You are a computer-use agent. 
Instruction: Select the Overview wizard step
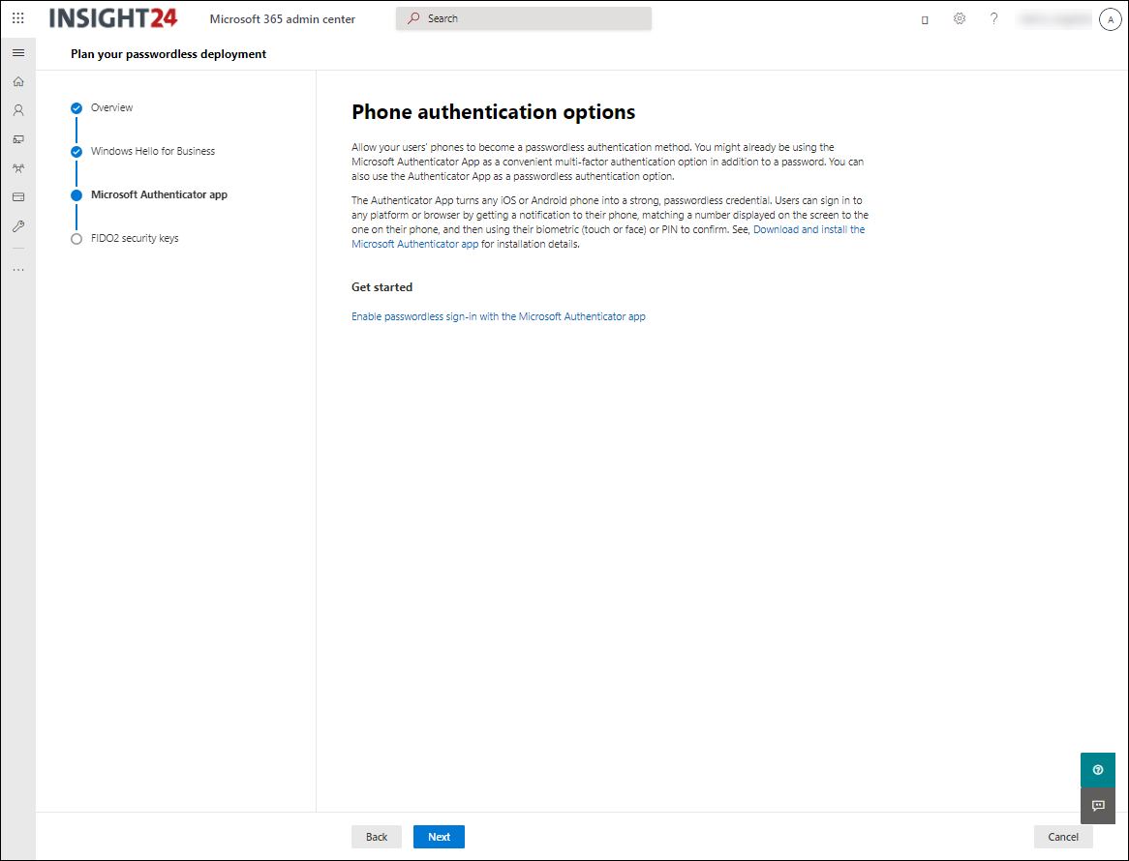pos(111,107)
